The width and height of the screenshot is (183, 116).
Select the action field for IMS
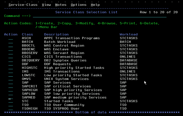11,71
